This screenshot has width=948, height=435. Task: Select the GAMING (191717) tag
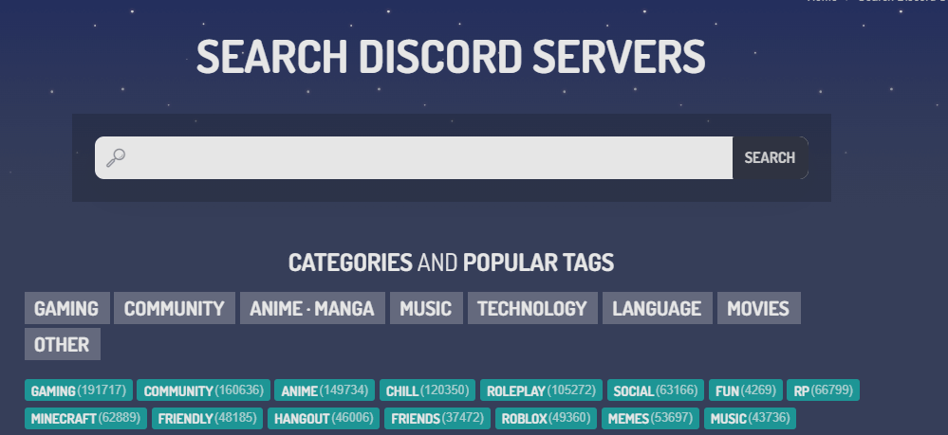79,390
